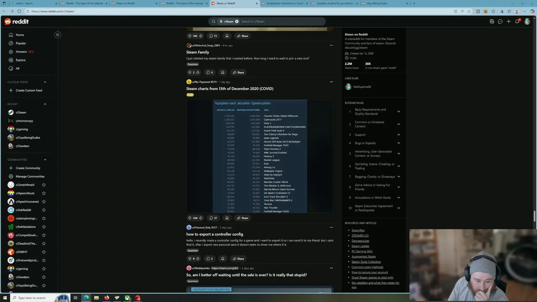Collapse the left navigation sidebar

click(57, 35)
